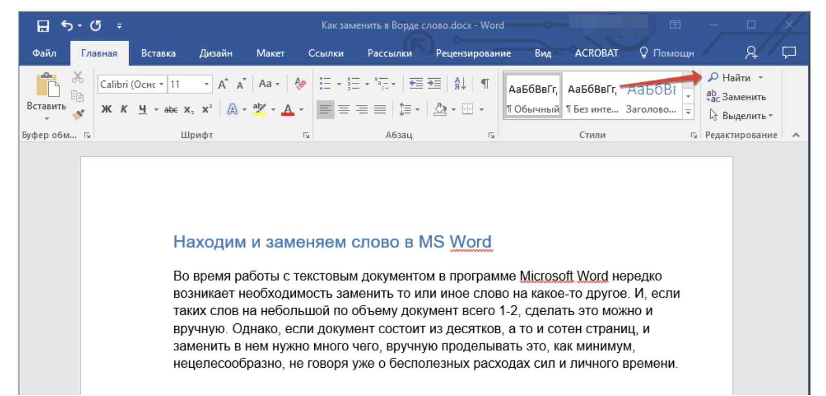Click the Clear Formatting eraser icon
The height and width of the screenshot is (396, 826).
pyautogui.click(x=300, y=84)
